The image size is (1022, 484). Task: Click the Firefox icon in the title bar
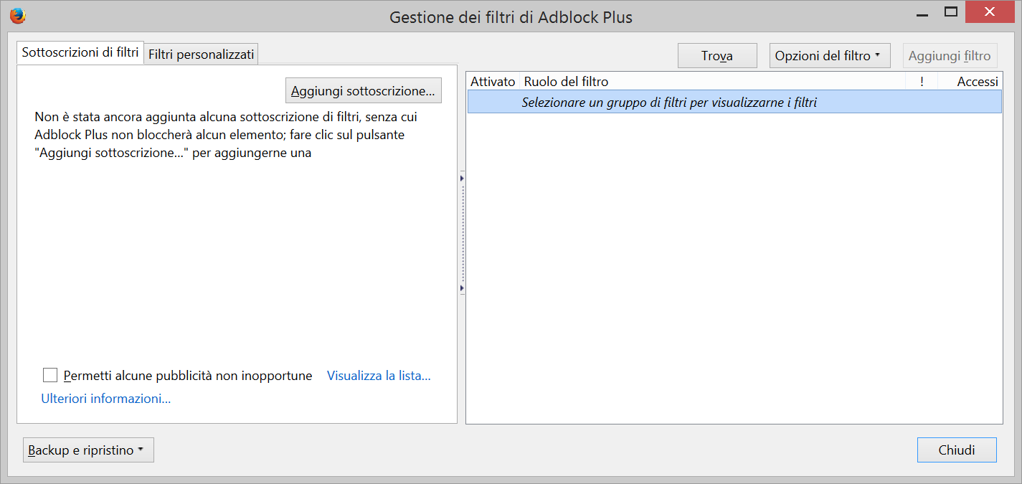pyautogui.click(x=18, y=16)
